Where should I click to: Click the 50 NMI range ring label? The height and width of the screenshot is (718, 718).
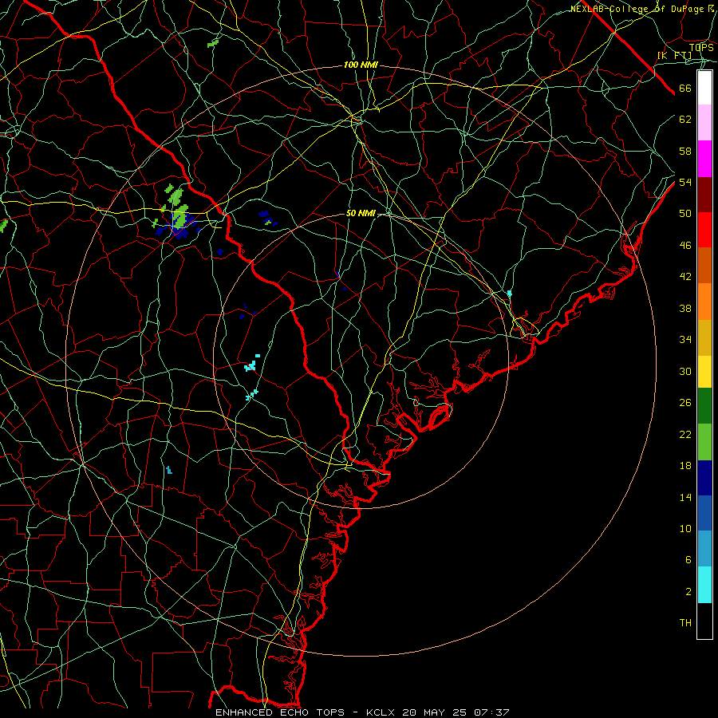pos(361,213)
